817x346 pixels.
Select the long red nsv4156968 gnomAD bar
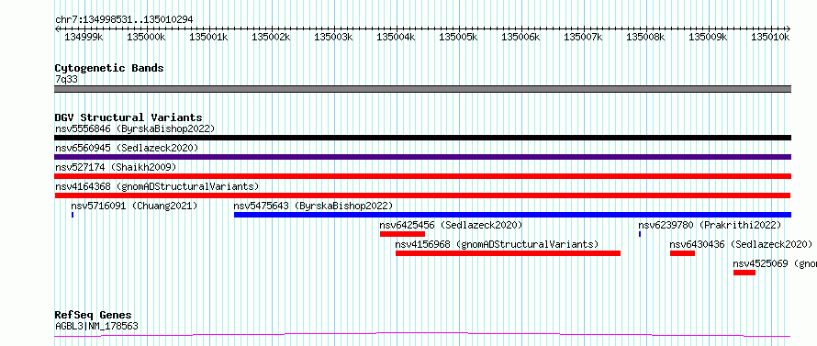click(508, 253)
